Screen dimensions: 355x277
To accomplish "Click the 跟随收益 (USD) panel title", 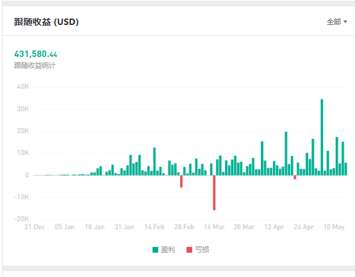I will point(46,22).
